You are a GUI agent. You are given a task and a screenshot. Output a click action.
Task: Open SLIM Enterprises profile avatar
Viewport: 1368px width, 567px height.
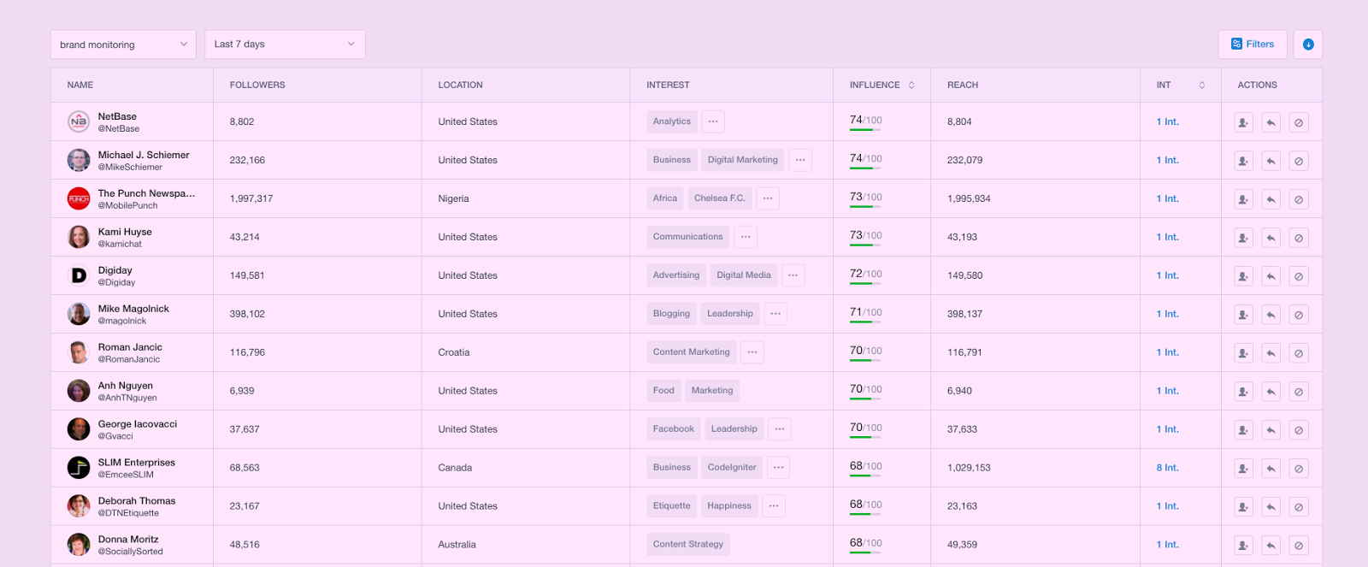pyautogui.click(x=79, y=468)
